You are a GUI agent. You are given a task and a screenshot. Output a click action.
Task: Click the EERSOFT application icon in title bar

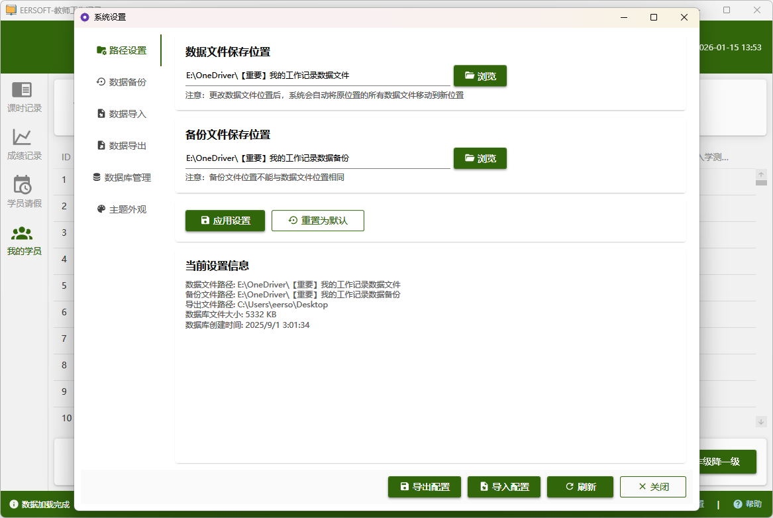pyautogui.click(x=11, y=10)
